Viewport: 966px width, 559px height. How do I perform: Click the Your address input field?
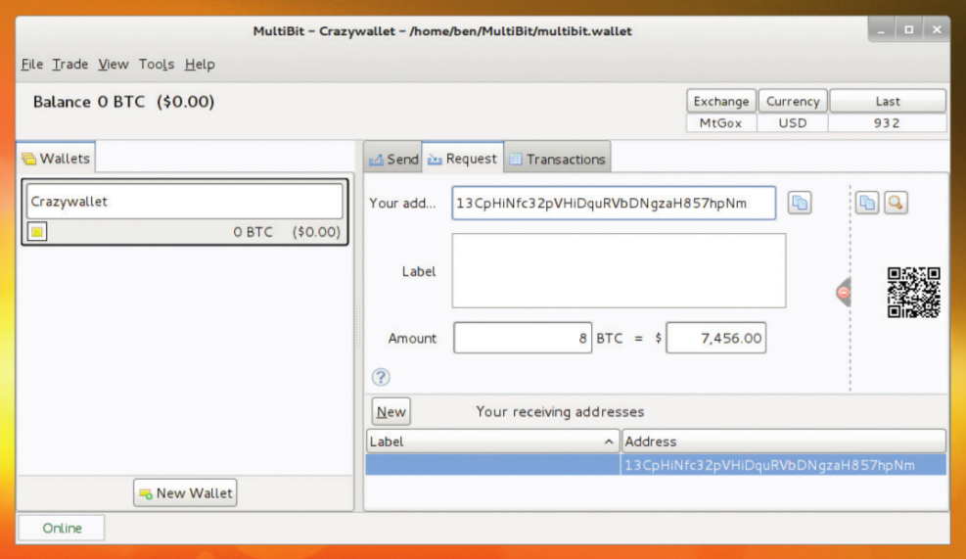(614, 203)
